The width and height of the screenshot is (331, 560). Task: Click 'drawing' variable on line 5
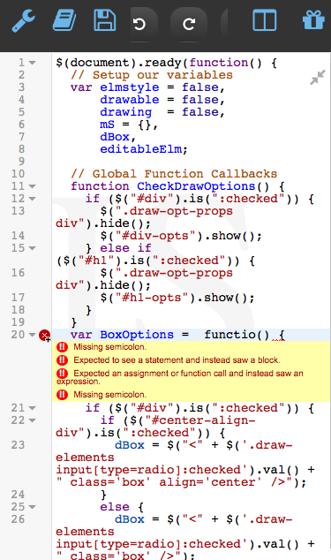125,112
